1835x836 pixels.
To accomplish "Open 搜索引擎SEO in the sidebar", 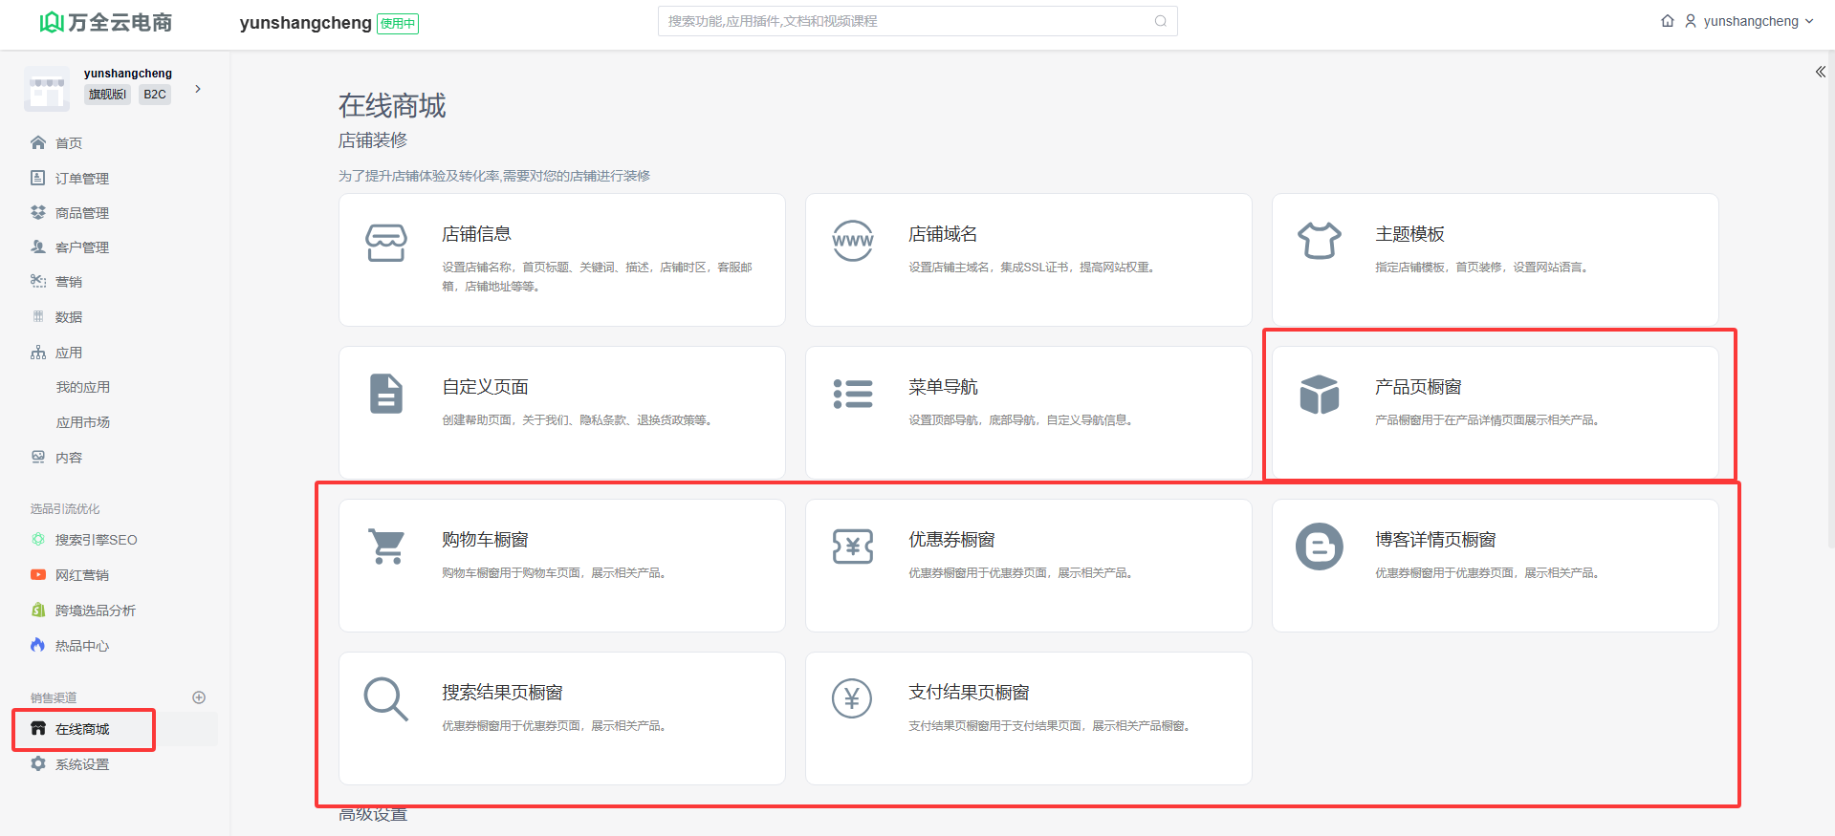I will click(x=96, y=540).
